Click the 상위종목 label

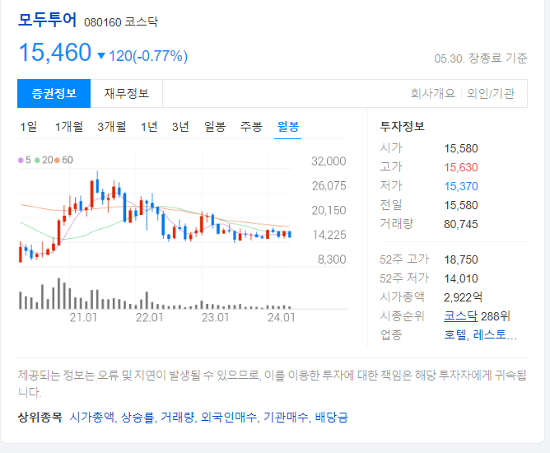(x=40, y=418)
